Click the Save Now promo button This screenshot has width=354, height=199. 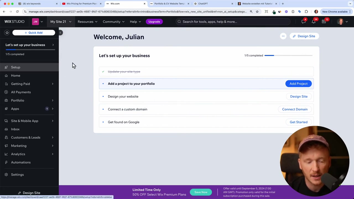(x=201, y=192)
